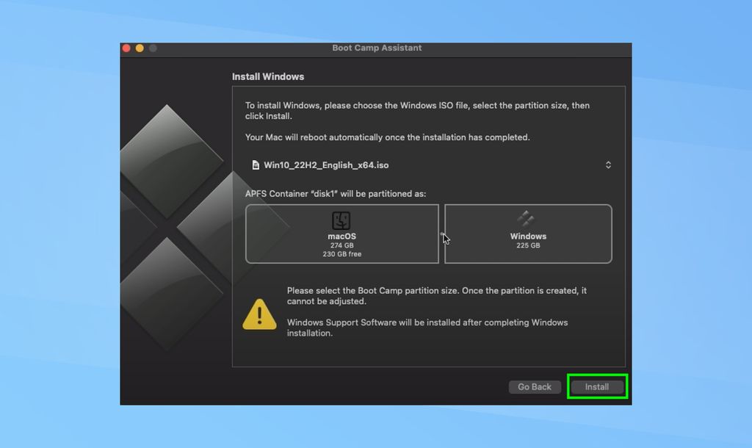Screen dimensions: 752x448
Task: Click the Install Windows heading
Action: click(269, 76)
